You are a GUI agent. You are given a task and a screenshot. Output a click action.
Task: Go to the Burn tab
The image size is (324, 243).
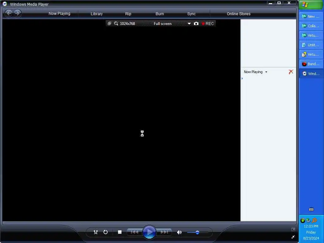coord(159,14)
